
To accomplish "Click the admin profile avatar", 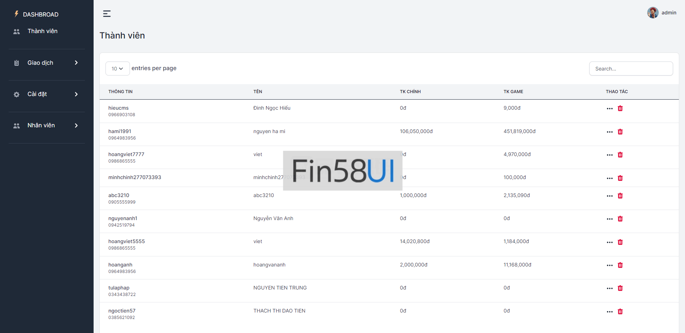I will pos(653,13).
